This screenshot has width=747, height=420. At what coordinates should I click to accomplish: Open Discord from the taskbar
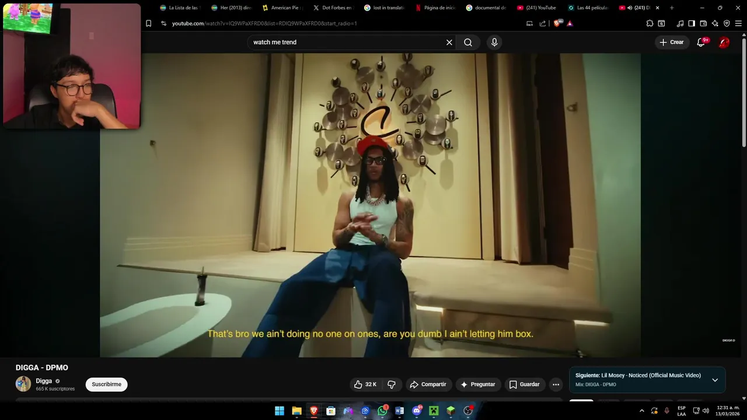(417, 411)
